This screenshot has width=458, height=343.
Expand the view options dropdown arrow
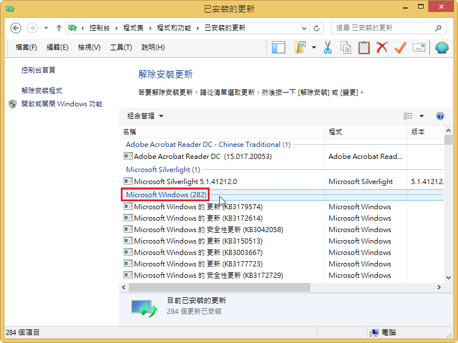pos(421,116)
